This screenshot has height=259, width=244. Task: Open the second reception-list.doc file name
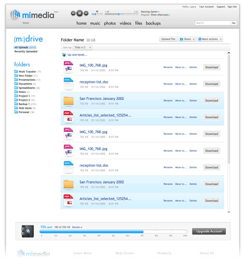pyautogui.click(x=94, y=166)
